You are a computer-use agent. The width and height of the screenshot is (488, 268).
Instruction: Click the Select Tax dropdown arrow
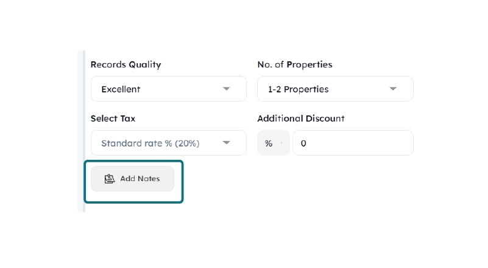(x=226, y=143)
